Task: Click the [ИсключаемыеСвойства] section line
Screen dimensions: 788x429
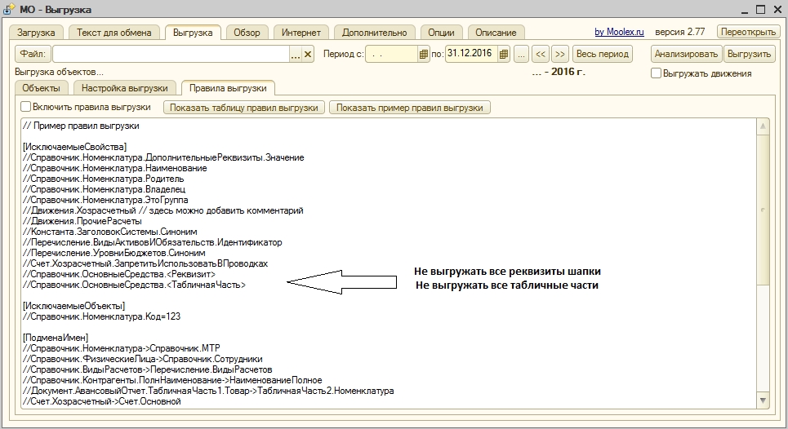Action: 75,147
